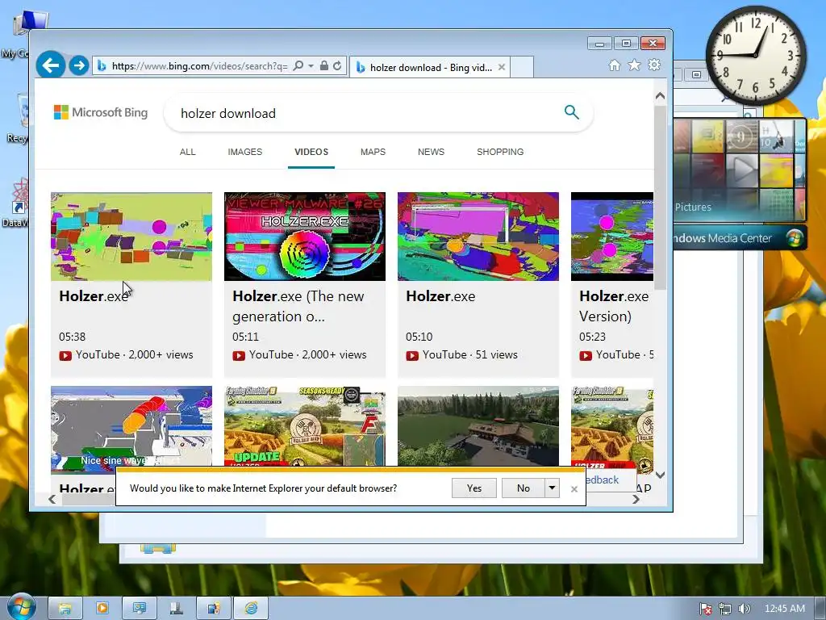Click the horizontal scrollbar right arrow

636,499
